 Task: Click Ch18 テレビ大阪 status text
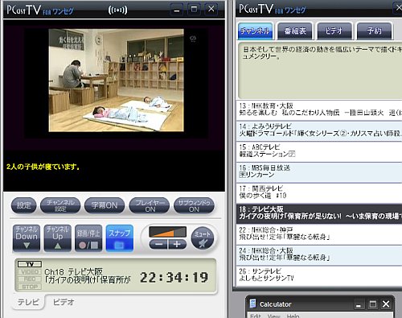pyautogui.click(x=73, y=271)
